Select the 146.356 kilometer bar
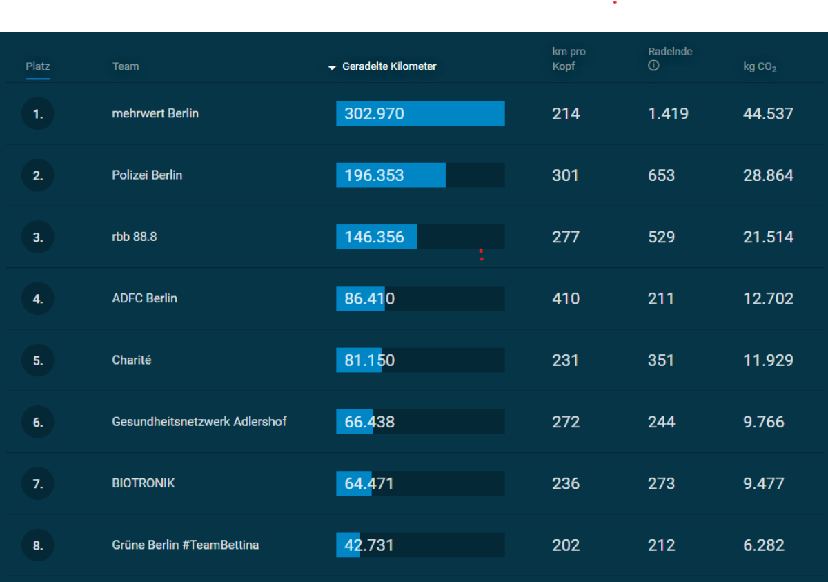The height and width of the screenshot is (582, 828). coord(420,237)
